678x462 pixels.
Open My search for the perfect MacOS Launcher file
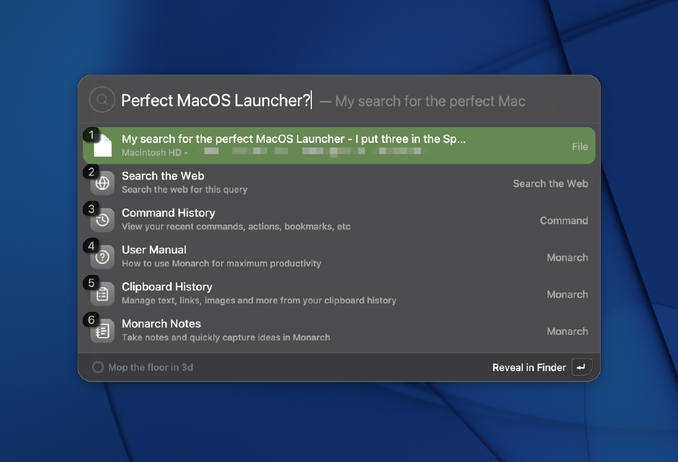click(294, 139)
